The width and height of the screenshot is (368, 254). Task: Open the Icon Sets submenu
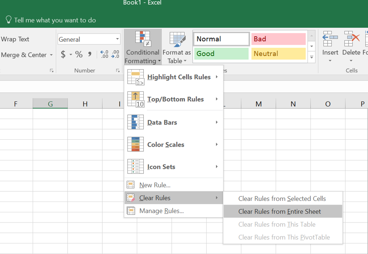(216, 166)
